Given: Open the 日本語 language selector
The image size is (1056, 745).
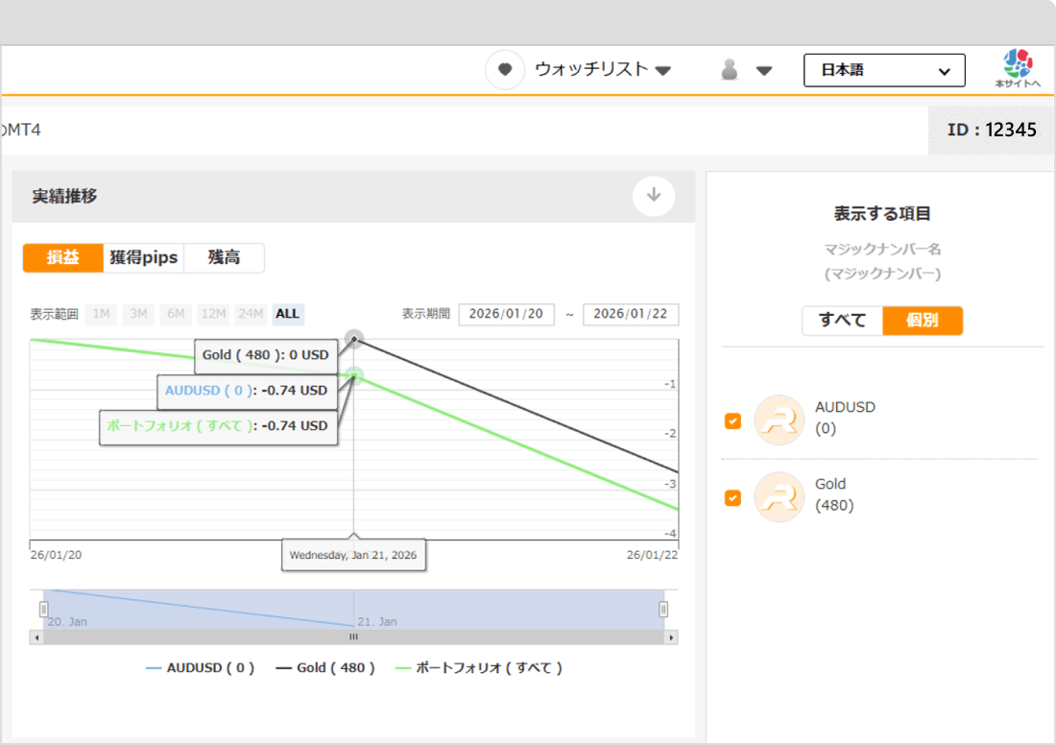Looking at the screenshot, I should tap(883, 69).
